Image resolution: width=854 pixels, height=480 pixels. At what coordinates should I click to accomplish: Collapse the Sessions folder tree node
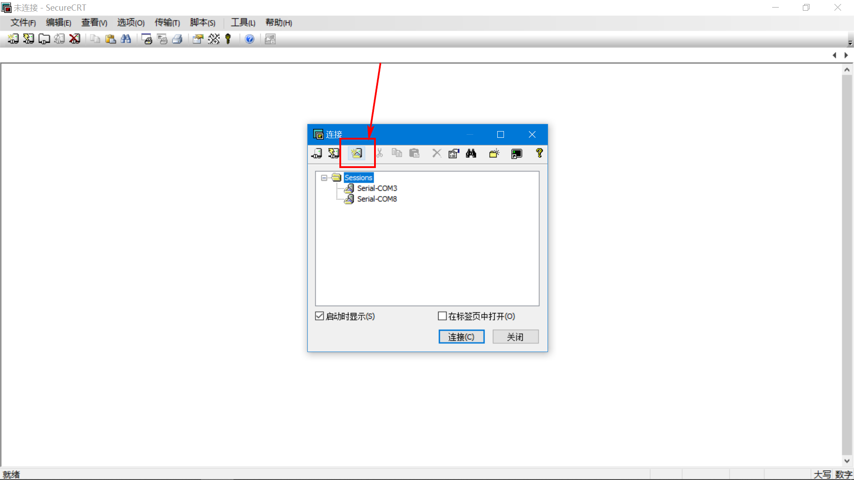tap(324, 178)
